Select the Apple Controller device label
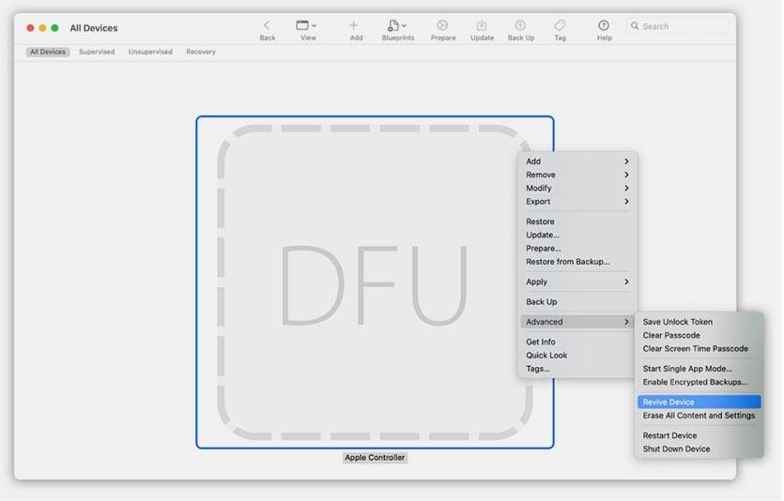The image size is (784, 501). [375, 458]
